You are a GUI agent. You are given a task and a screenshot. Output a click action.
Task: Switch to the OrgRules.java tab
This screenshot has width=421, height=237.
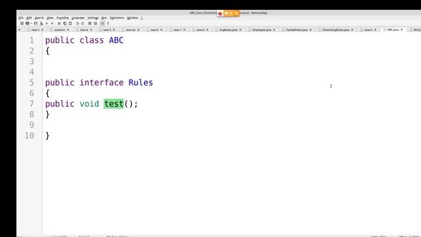pos(228,30)
